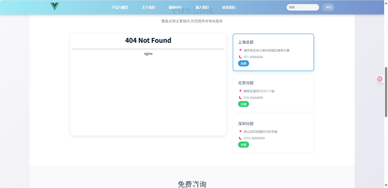Screen dimensions: 388x188
Task: Click the green 分部 badge under 深圳分部
Action: click(x=243, y=145)
